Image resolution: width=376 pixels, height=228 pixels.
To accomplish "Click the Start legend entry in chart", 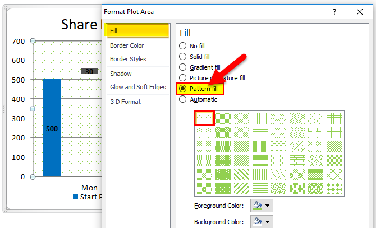I will click(88, 197).
